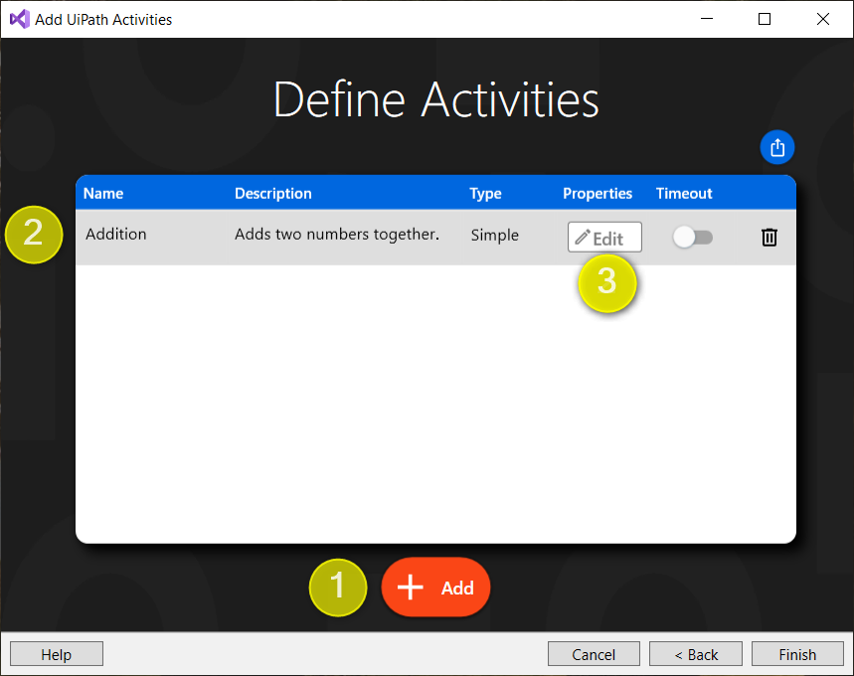The image size is (854, 676).
Task: Click the pencil icon inside Edit button
Action: 582,237
